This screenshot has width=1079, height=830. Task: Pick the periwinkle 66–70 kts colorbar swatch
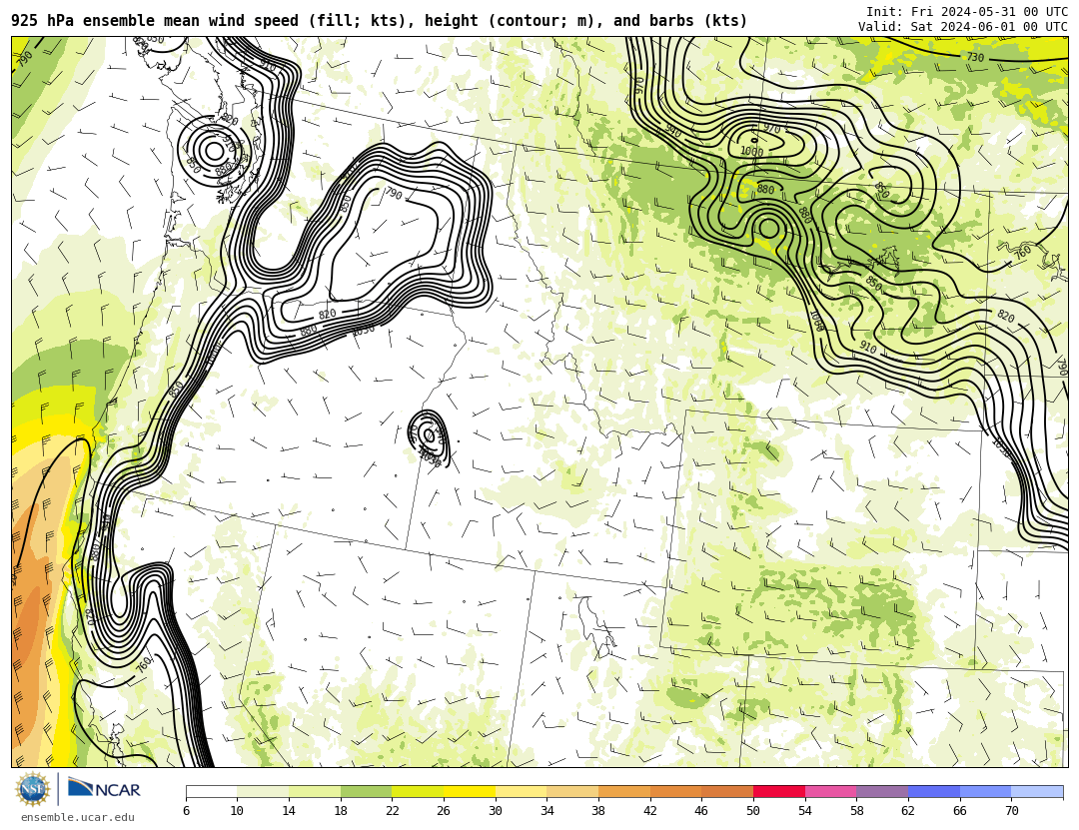[985, 791]
